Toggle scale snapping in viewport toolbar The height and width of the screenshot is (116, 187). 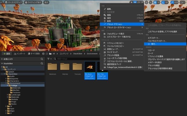pyautogui.click(x=172, y=2)
